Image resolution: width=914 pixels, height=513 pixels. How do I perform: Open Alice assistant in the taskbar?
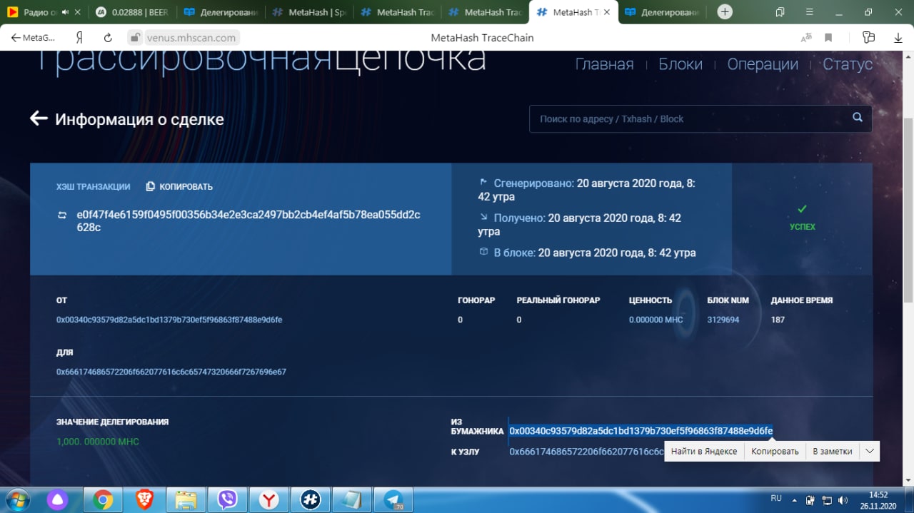pos(56,499)
